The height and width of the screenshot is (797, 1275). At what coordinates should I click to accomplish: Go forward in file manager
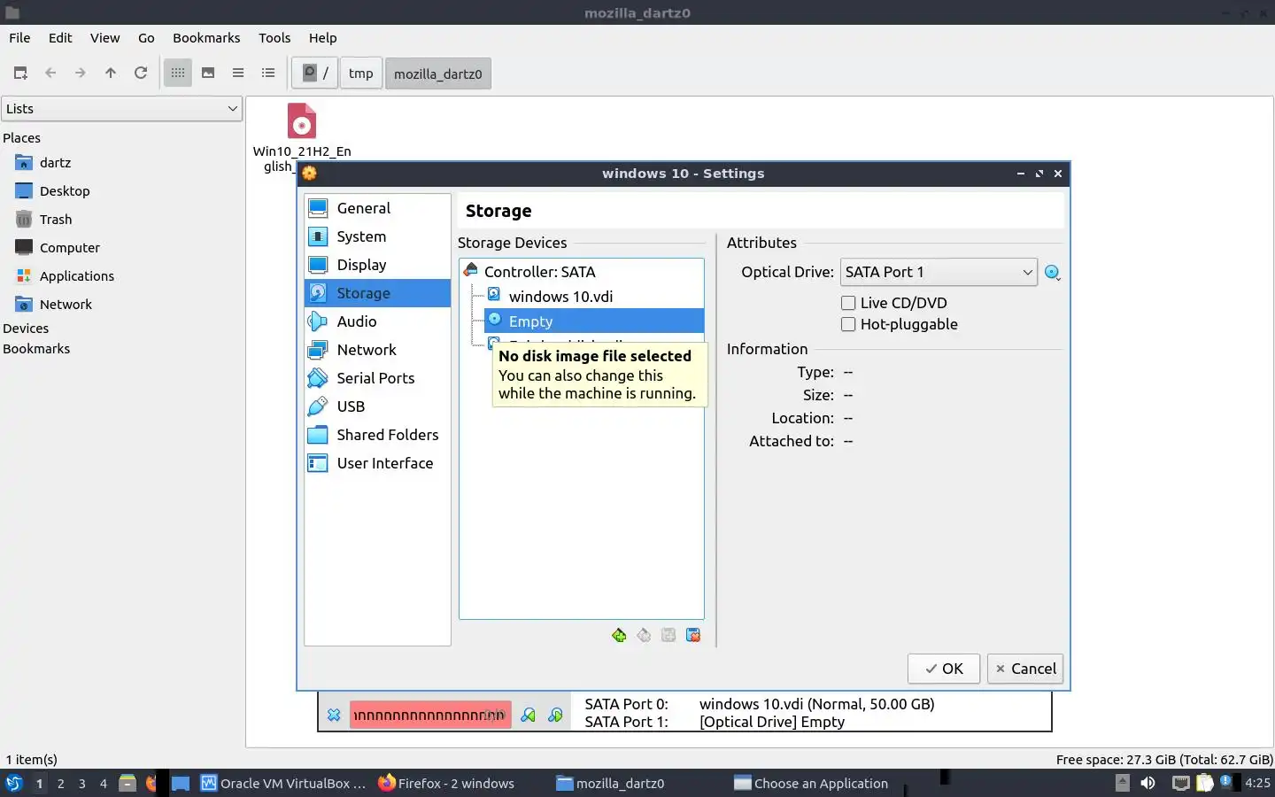point(81,73)
